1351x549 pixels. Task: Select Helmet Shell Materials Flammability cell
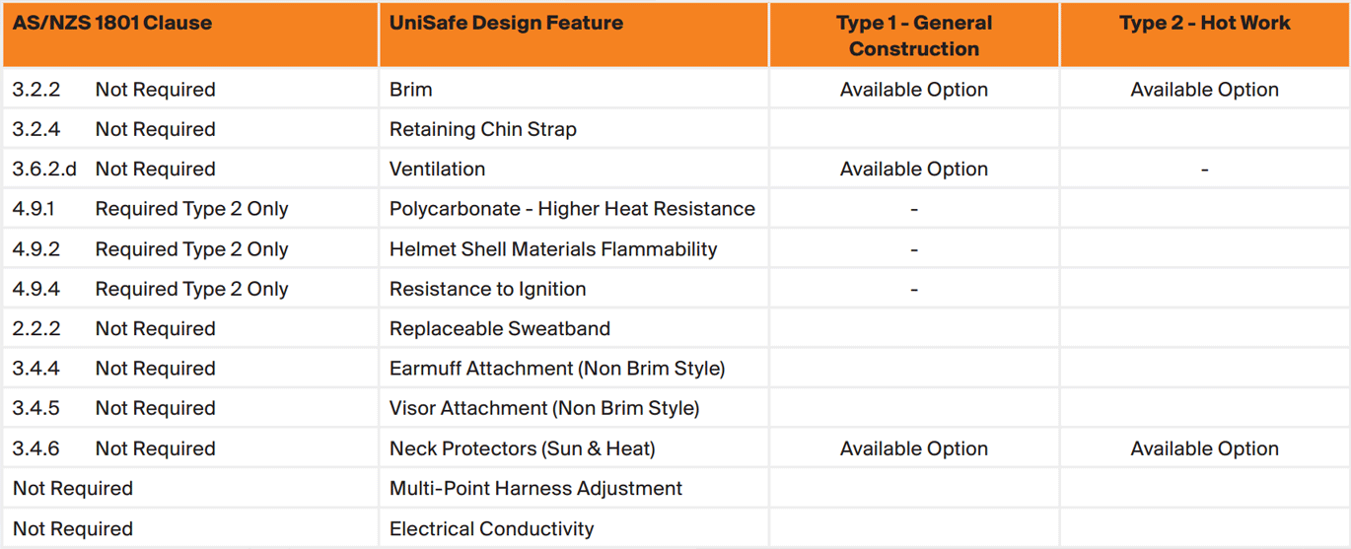pos(574,248)
